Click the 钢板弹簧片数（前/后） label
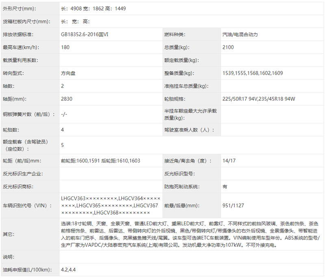Screen dimensions: 325x278 click(29, 114)
